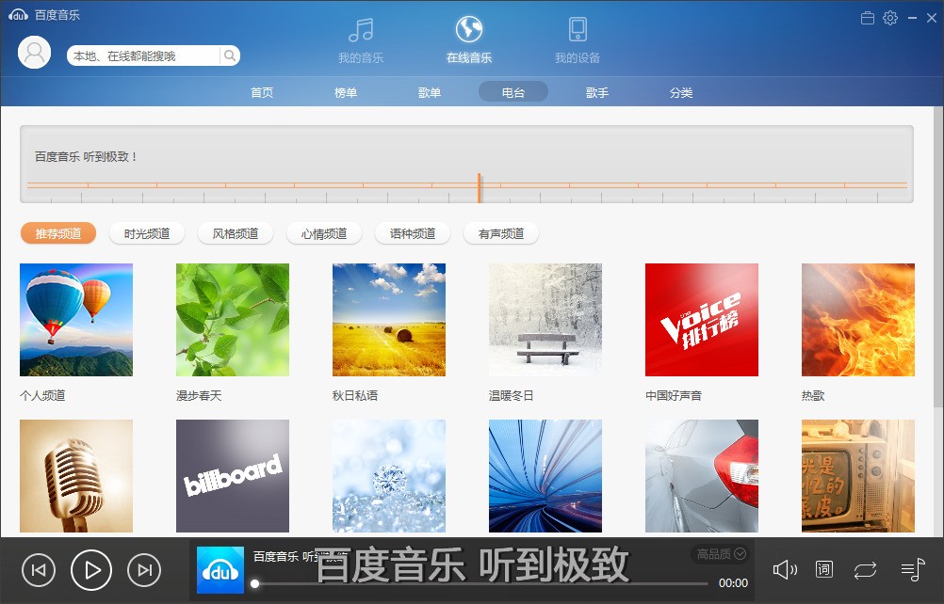Image resolution: width=944 pixels, height=604 pixels.
Task: Select the 语种频道 category button
Action: pos(413,233)
